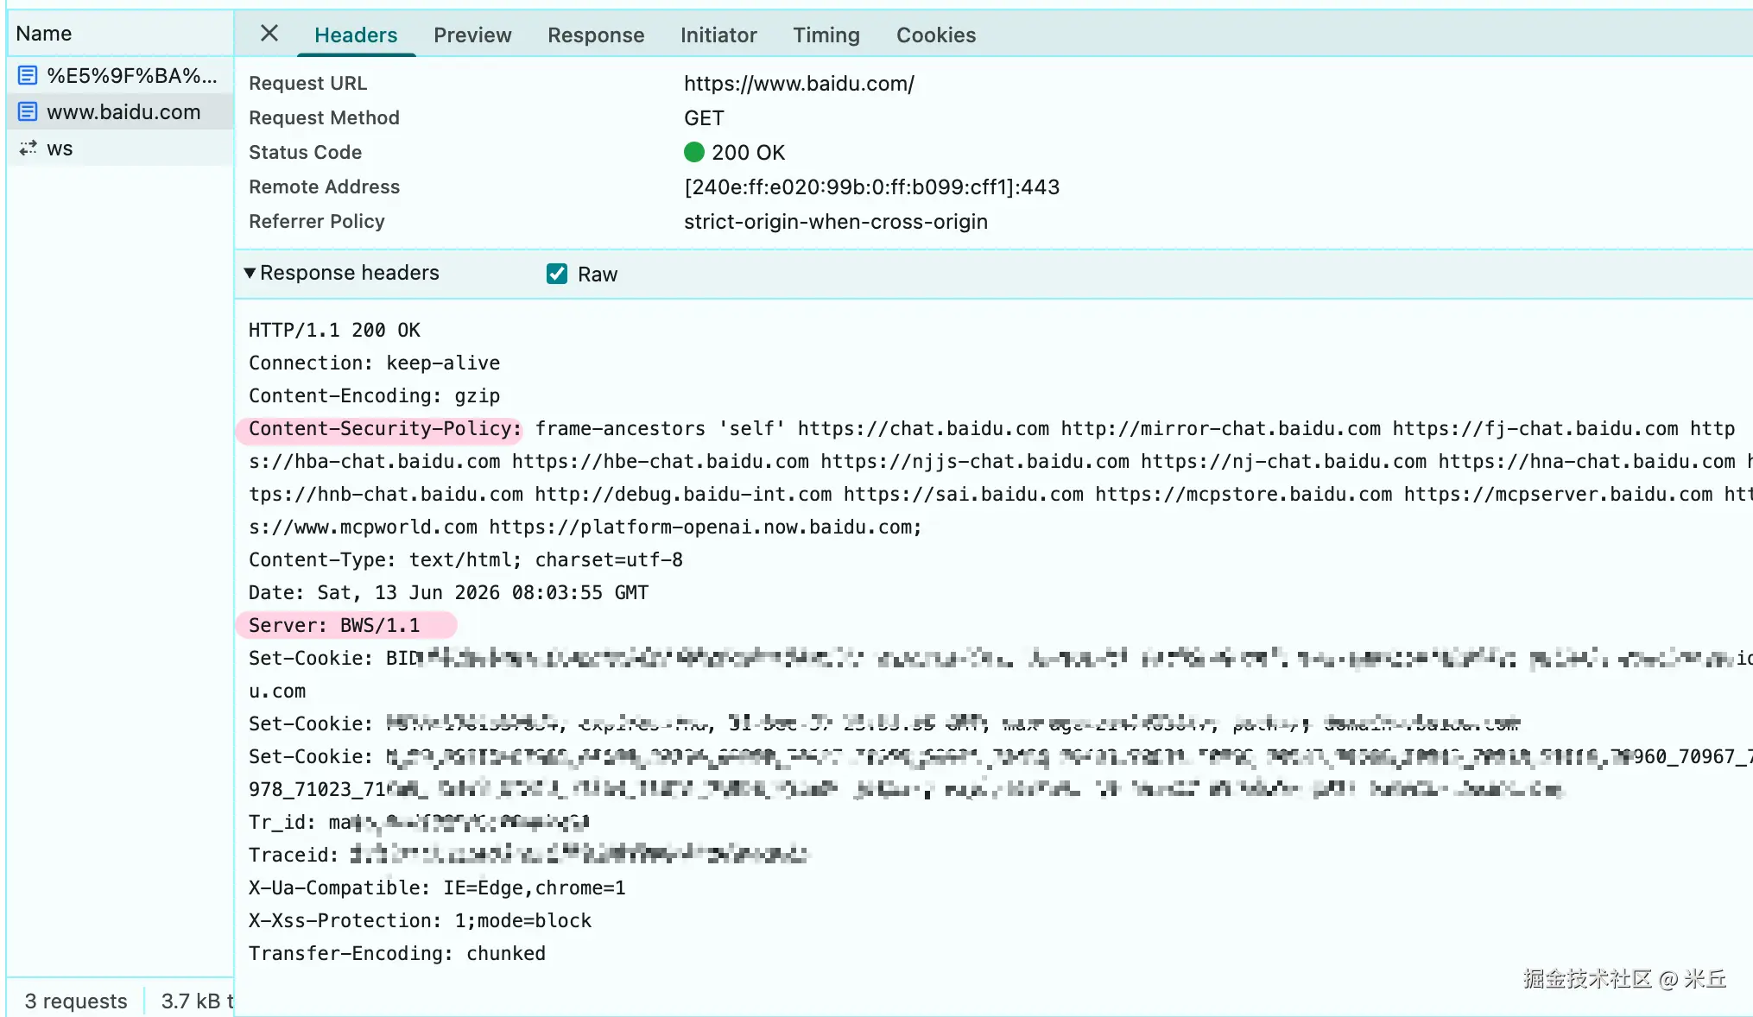Click the Request URL value https://www.baidu.com/
Screen dimensions: 1753x1017
799,84
